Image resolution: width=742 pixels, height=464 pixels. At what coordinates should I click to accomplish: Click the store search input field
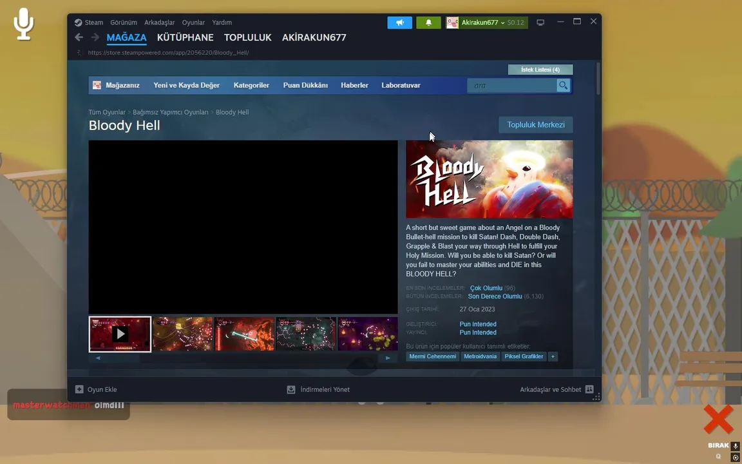[511, 86]
